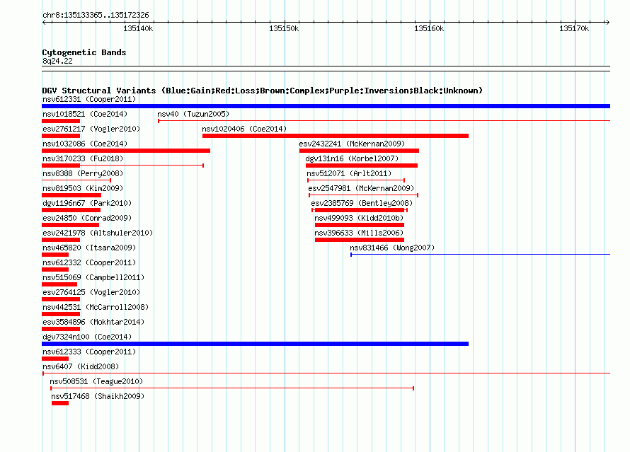Click the 8q24.22 band label

tap(57, 61)
